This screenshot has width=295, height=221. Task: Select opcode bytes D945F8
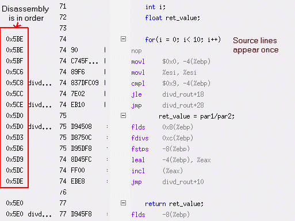(81, 214)
